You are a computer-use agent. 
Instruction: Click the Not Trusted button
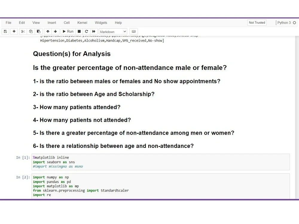pyautogui.click(x=257, y=22)
